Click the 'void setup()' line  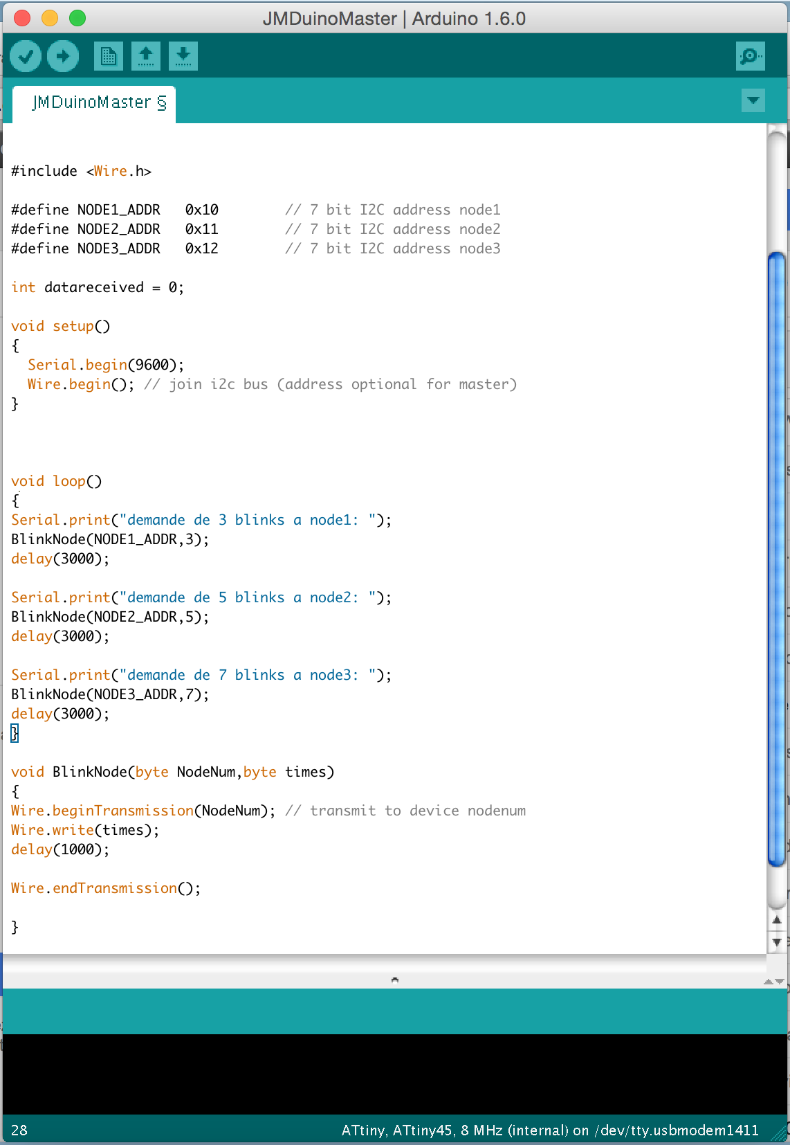(x=61, y=326)
